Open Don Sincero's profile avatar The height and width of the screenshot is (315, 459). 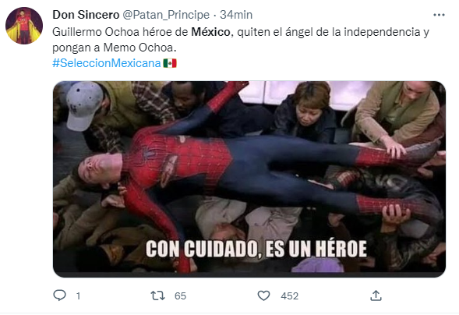[x=24, y=26]
